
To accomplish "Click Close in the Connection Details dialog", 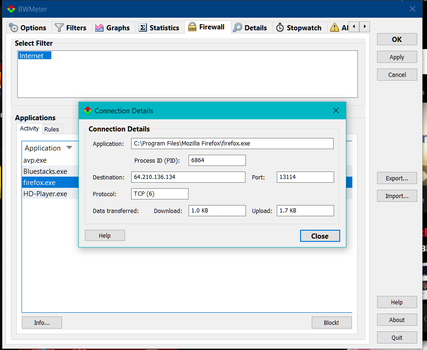I will 320,236.
